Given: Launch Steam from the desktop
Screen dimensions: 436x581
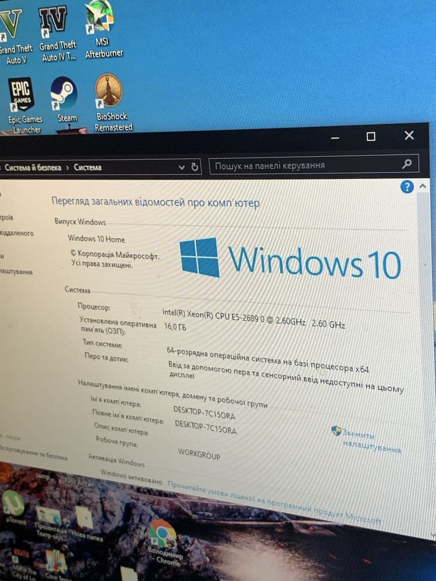Looking at the screenshot, I should point(65,99).
